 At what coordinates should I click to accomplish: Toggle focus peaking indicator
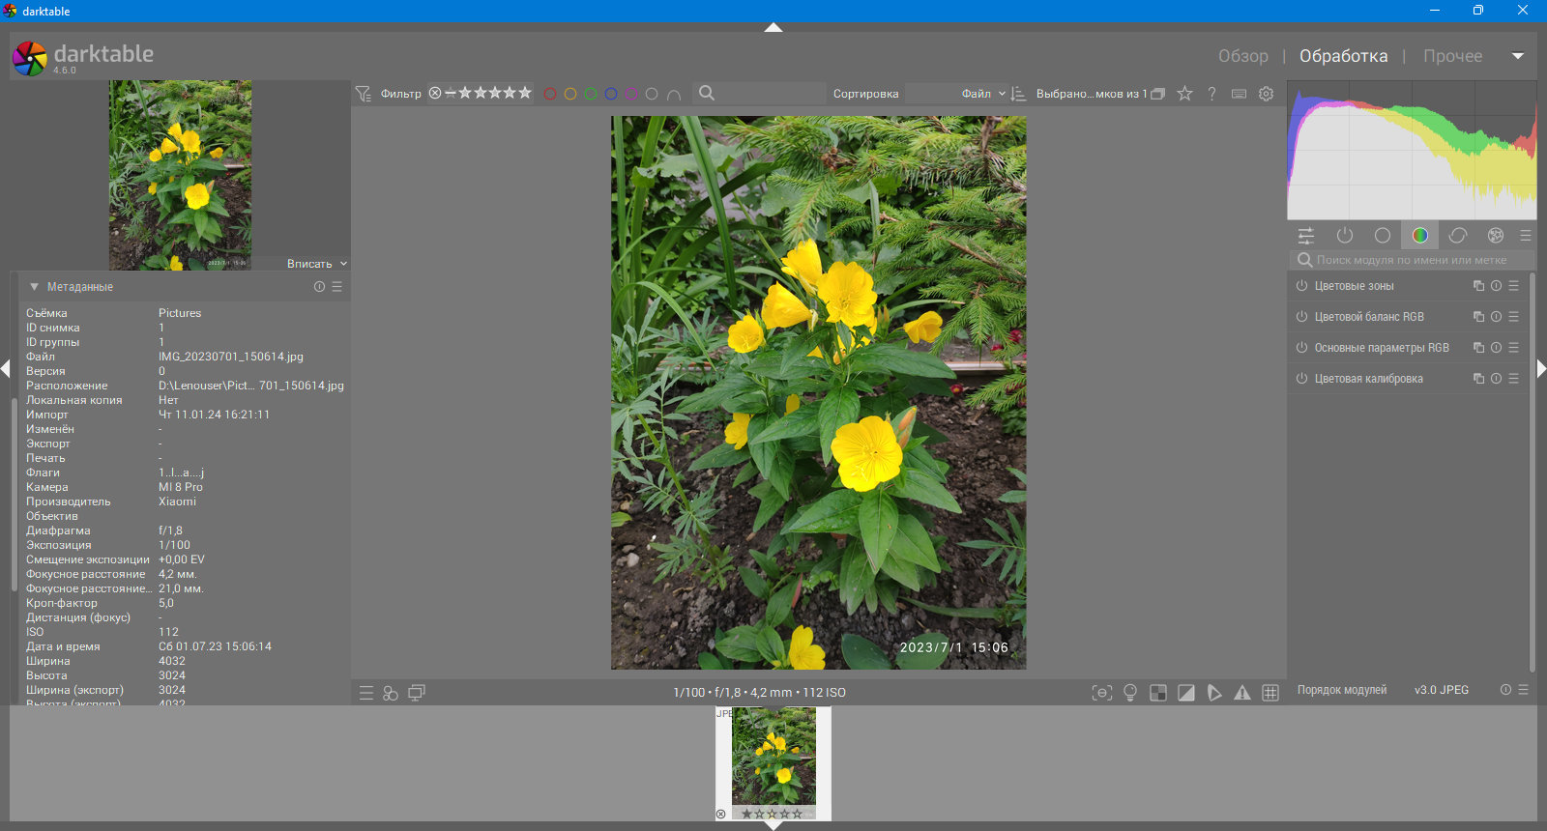click(x=1102, y=693)
